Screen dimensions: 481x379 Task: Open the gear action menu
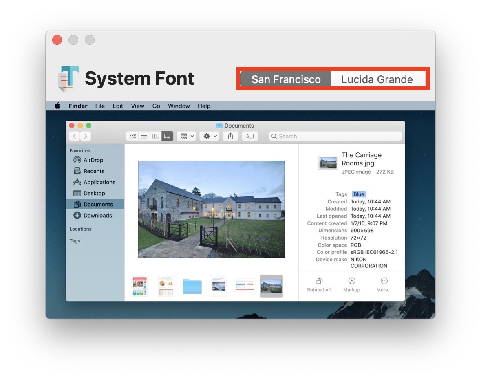point(210,136)
